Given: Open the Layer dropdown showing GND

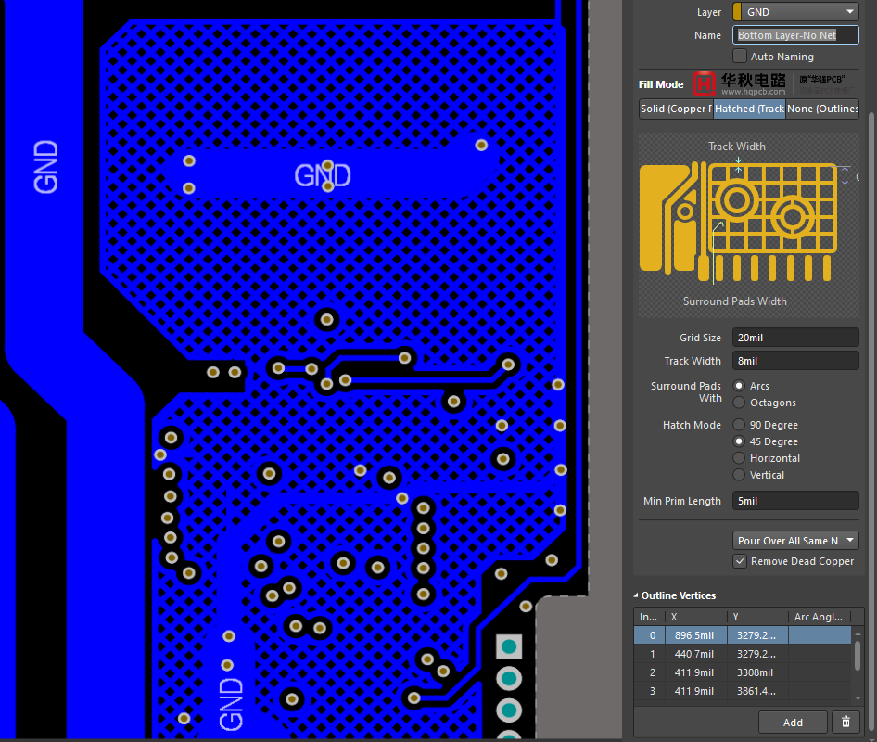Looking at the screenshot, I should point(800,12).
